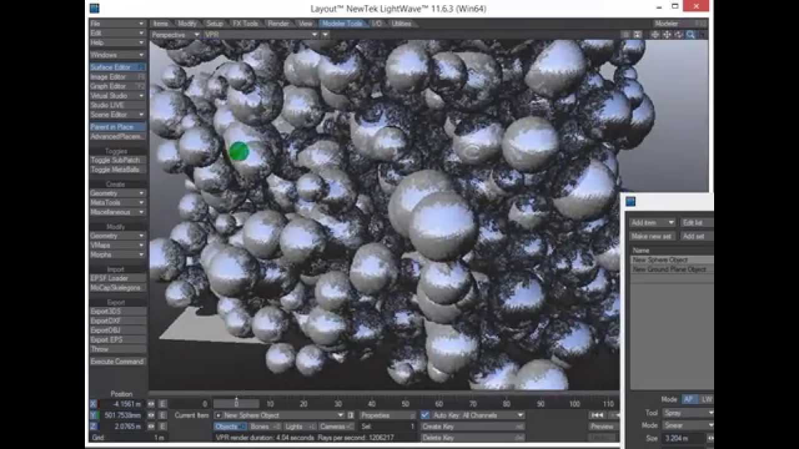Click the ExportOBJ button
Screen dimensions: 799x449
pyautogui.click(x=117, y=330)
